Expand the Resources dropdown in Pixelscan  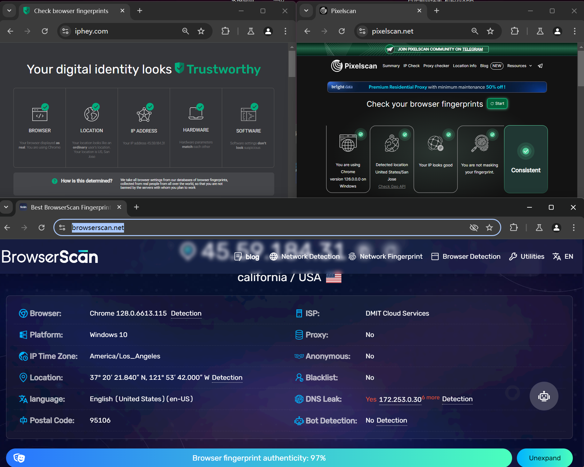coord(519,66)
